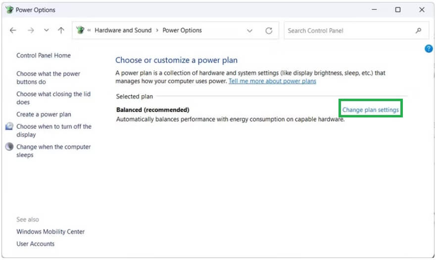Click the display monitor icon in sidebar
The width and height of the screenshot is (436, 260).
pos(9,126)
